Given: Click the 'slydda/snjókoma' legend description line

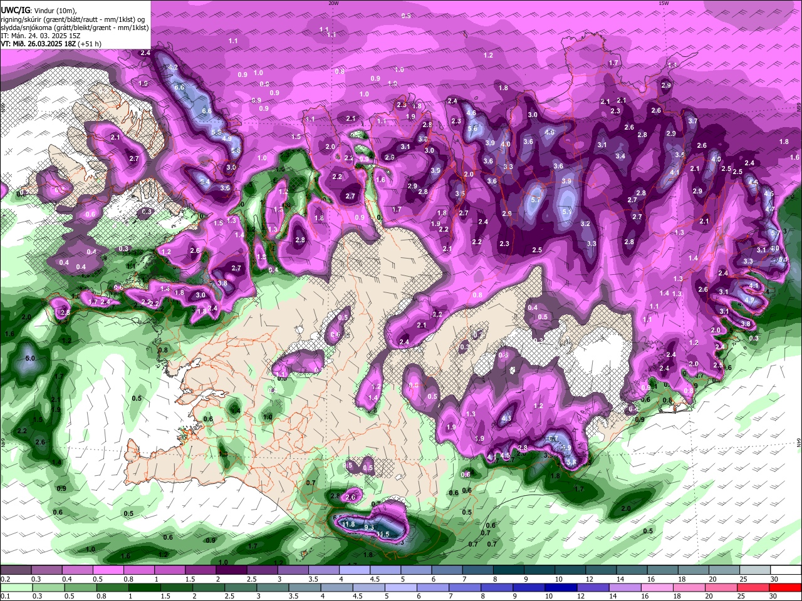Looking at the screenshot, I should tap(75, 28).
